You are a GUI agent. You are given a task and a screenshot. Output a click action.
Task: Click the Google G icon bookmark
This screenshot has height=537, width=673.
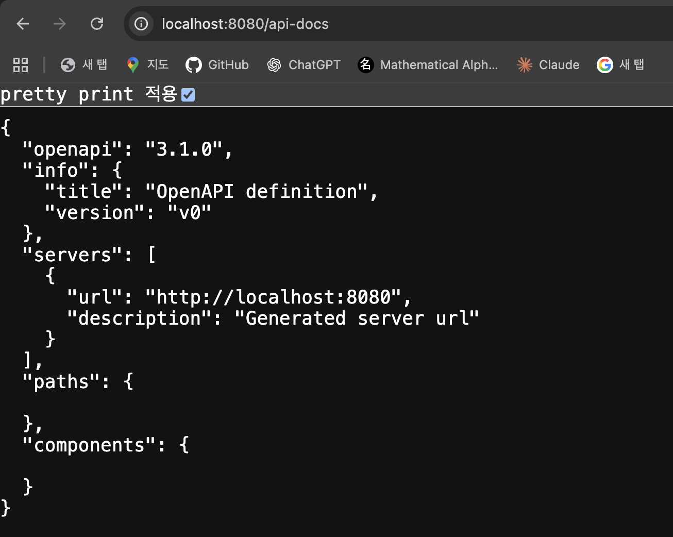click(604, 64)
